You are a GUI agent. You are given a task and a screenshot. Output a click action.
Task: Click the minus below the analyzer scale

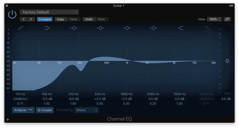click(x=8, y=92)
